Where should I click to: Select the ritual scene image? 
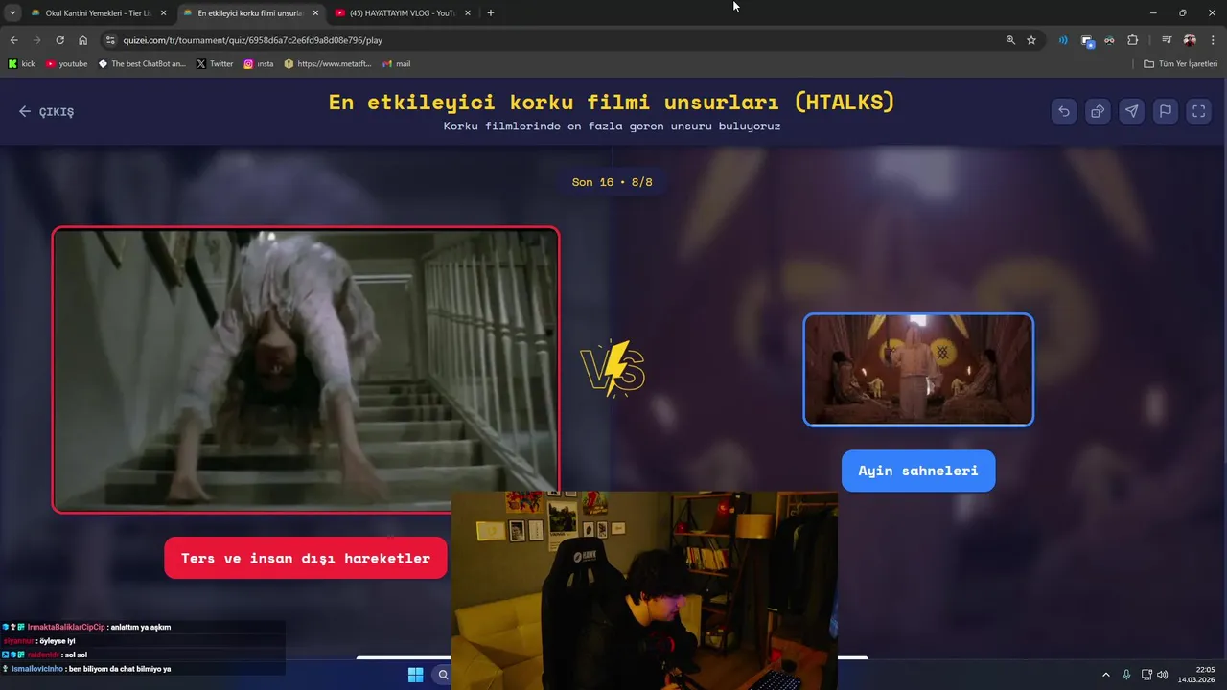(x=918, y=370)
